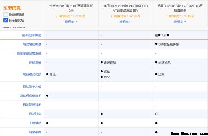Viewport: 208px width, 136px height.
Task: Open the 驾驶辅助影像 row link
Action: 32,44
